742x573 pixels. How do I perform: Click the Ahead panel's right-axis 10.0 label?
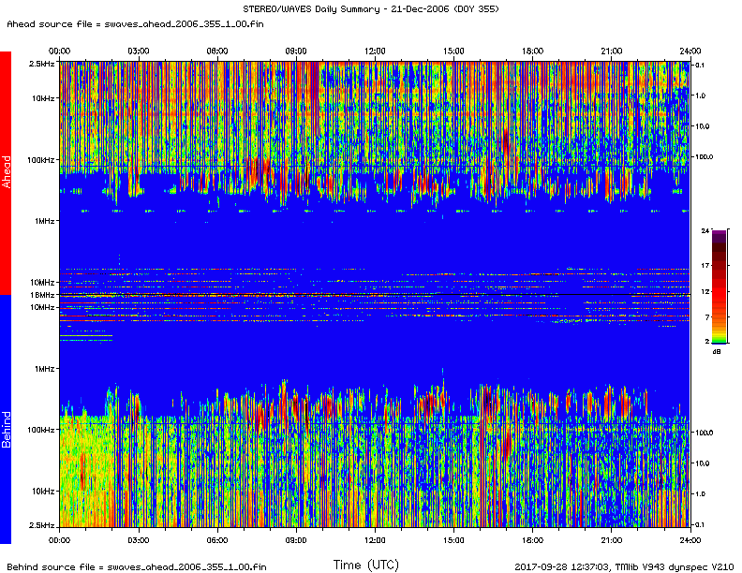702,126
